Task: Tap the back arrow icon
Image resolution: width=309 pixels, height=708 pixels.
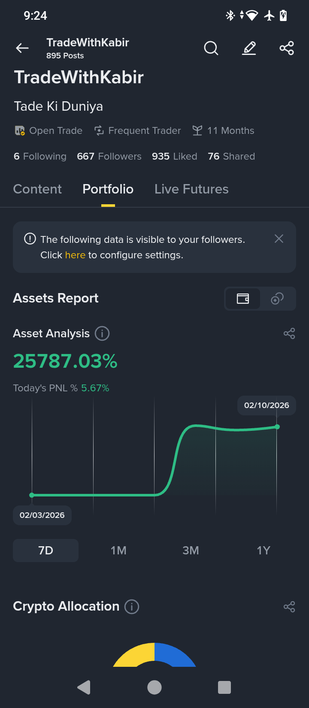Action: pos(22,48)
